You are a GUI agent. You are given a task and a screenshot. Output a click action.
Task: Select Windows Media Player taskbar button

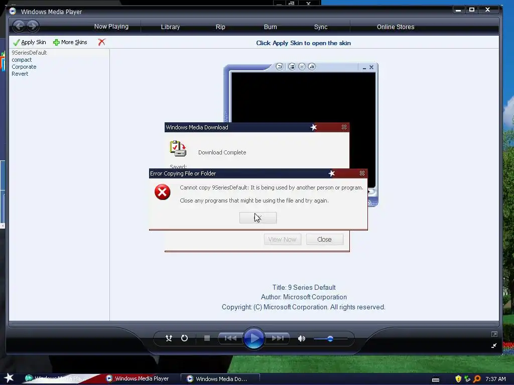pyautogui.click(x=138, y=378)
